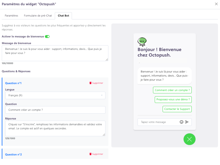Select the Chat Bot tab
The height and width of the screenshot is (165, 220).
[x=64, y=16]
